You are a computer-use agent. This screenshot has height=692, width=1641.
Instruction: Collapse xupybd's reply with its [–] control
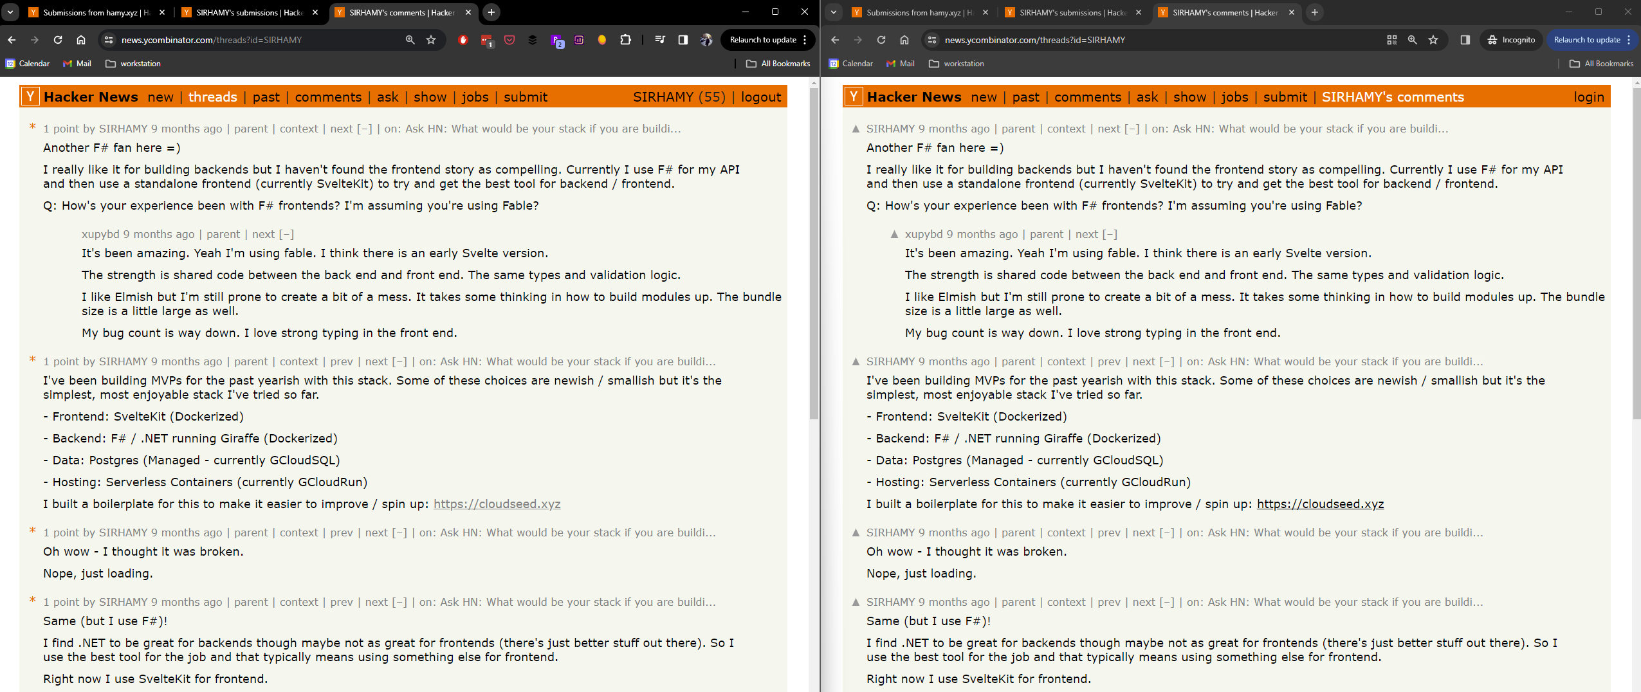(286, 234)
